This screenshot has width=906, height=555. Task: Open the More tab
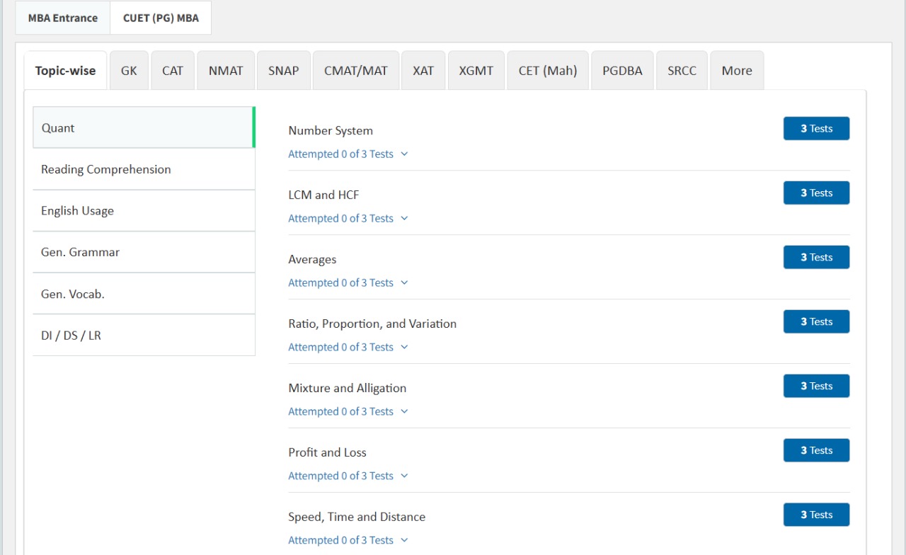(737, 71)
